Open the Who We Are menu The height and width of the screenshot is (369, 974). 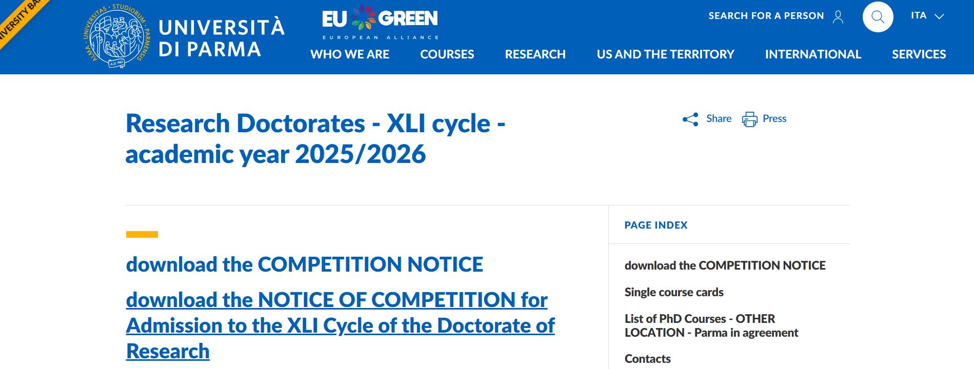(350, 54)
